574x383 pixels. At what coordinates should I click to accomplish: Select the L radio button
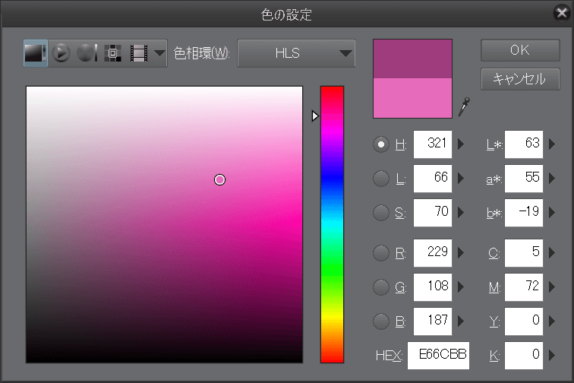coord(382,179)
